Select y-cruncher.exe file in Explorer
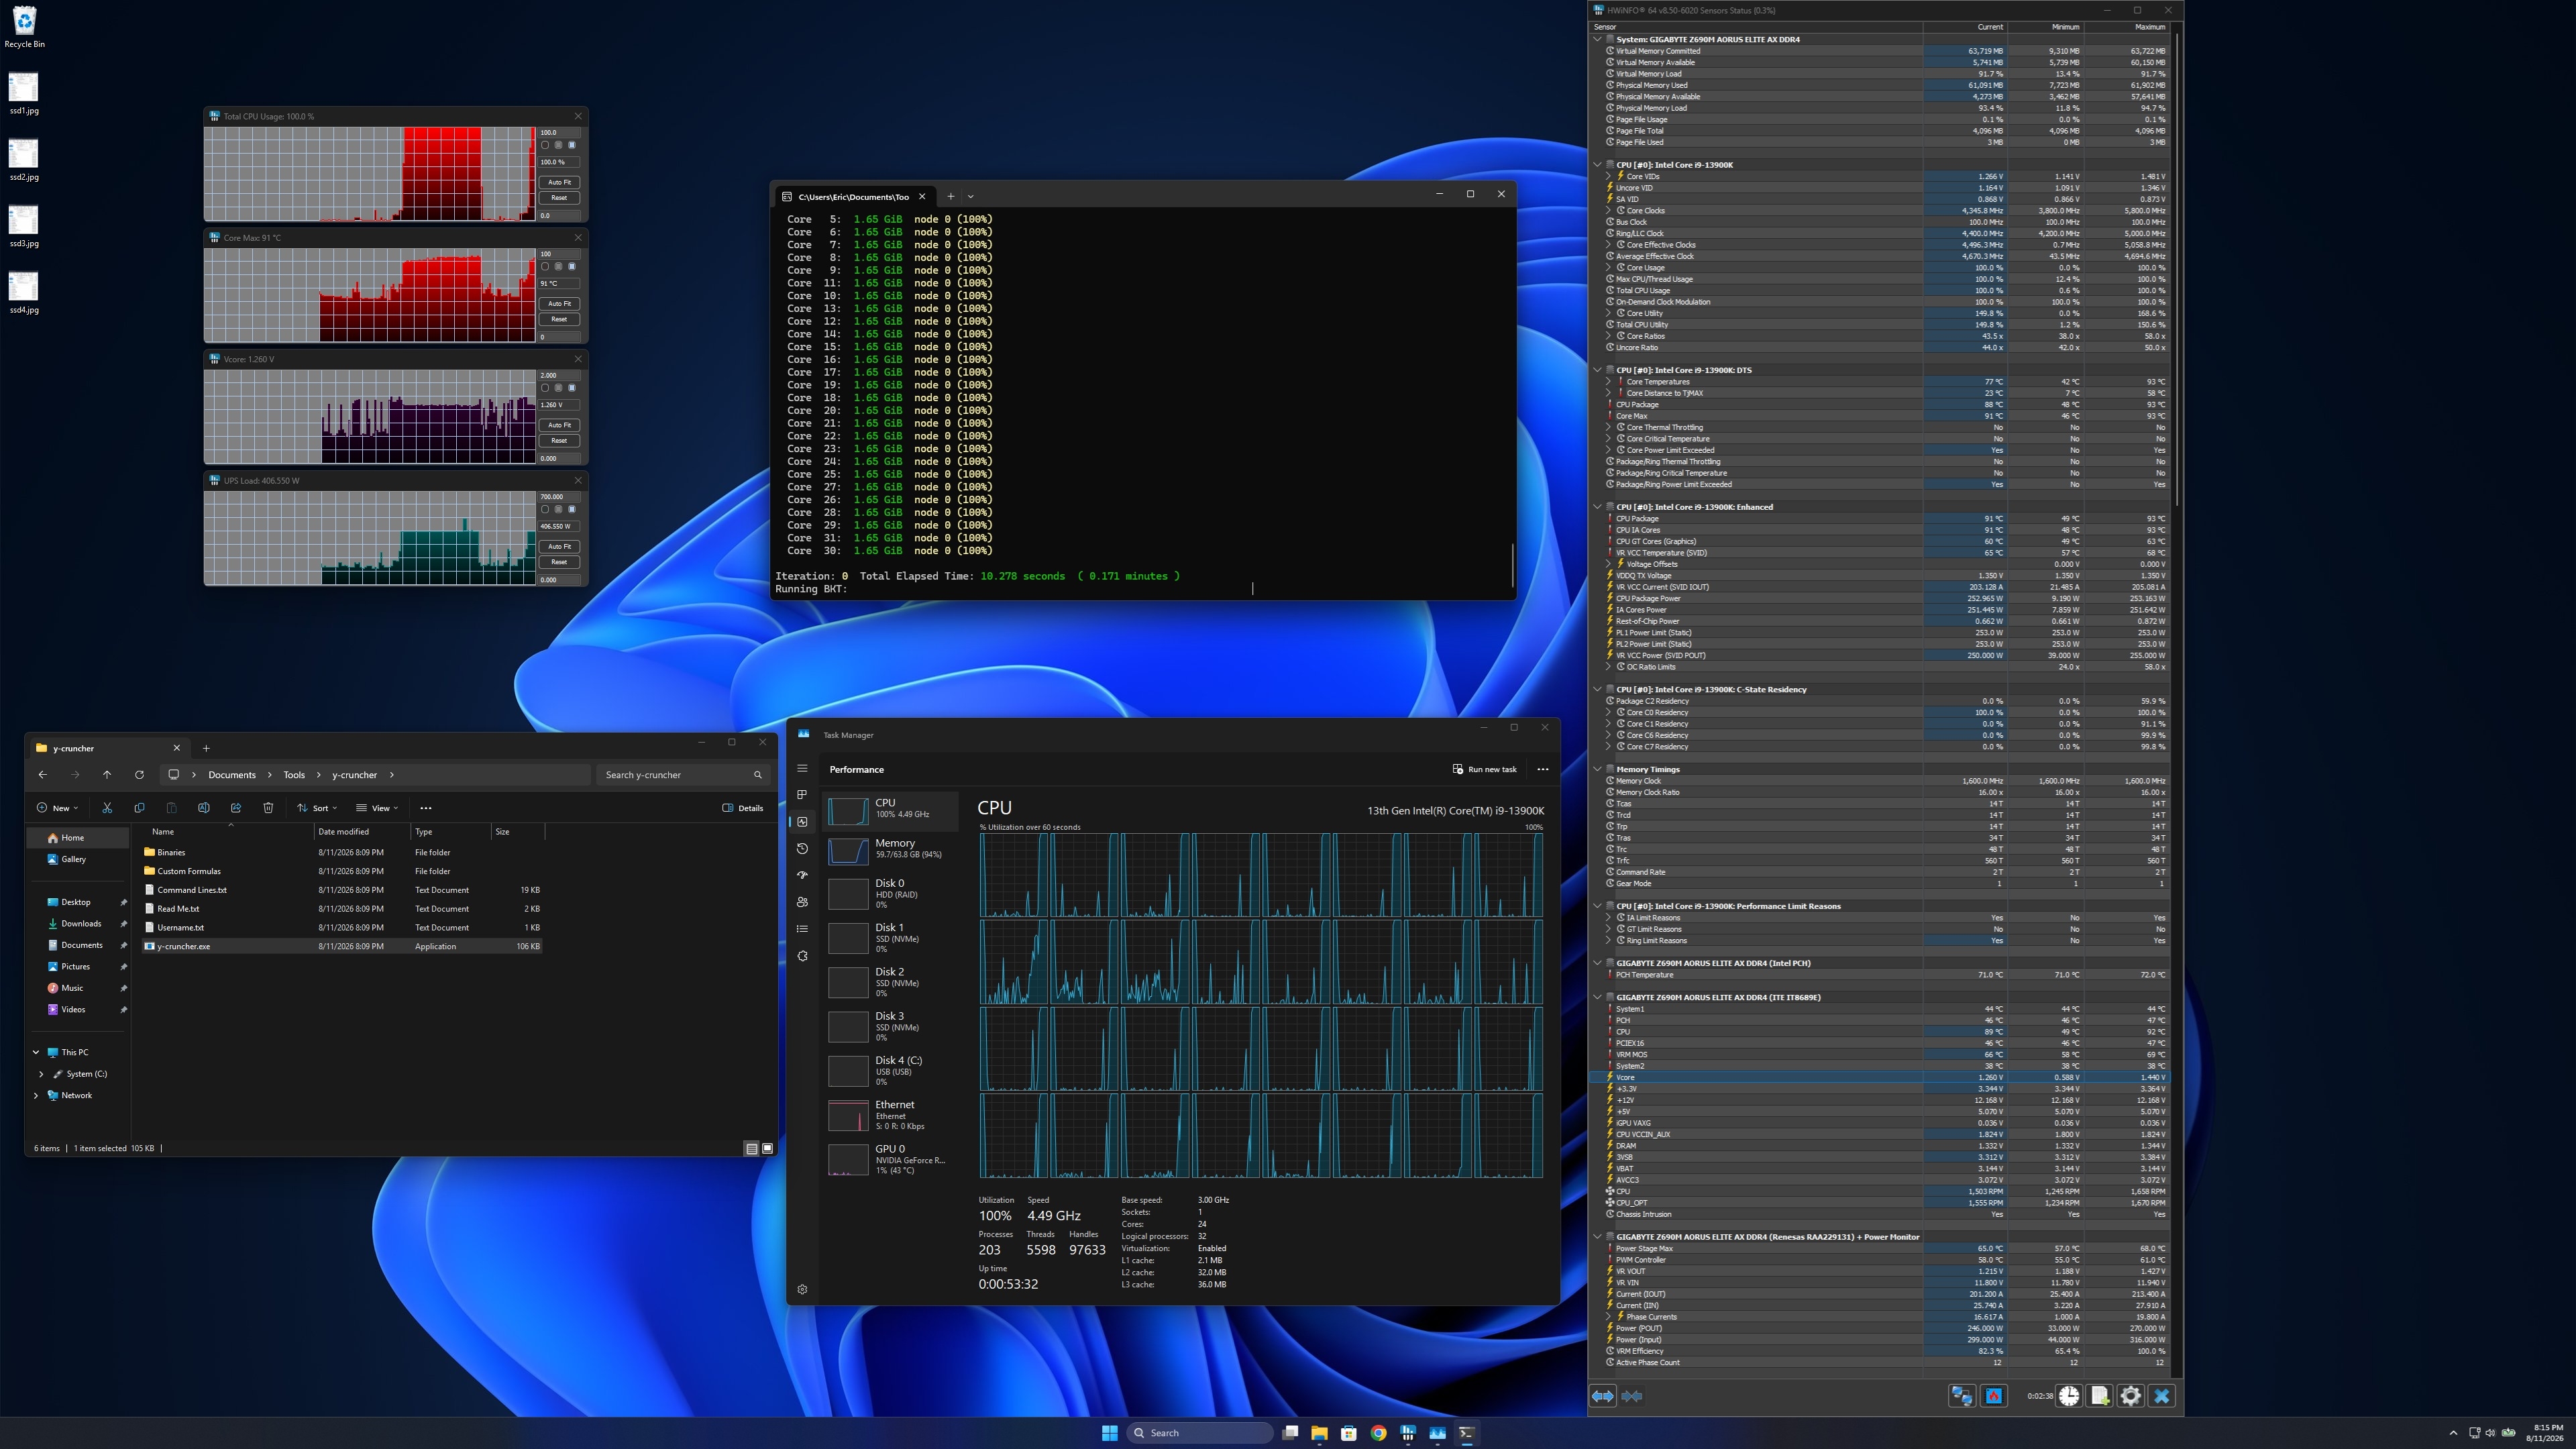Screen dimensions: 2576x1449 (342, 946)
